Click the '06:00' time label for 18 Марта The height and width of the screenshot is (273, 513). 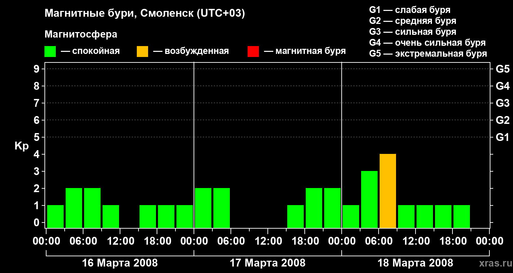click(x=379, y=241)
